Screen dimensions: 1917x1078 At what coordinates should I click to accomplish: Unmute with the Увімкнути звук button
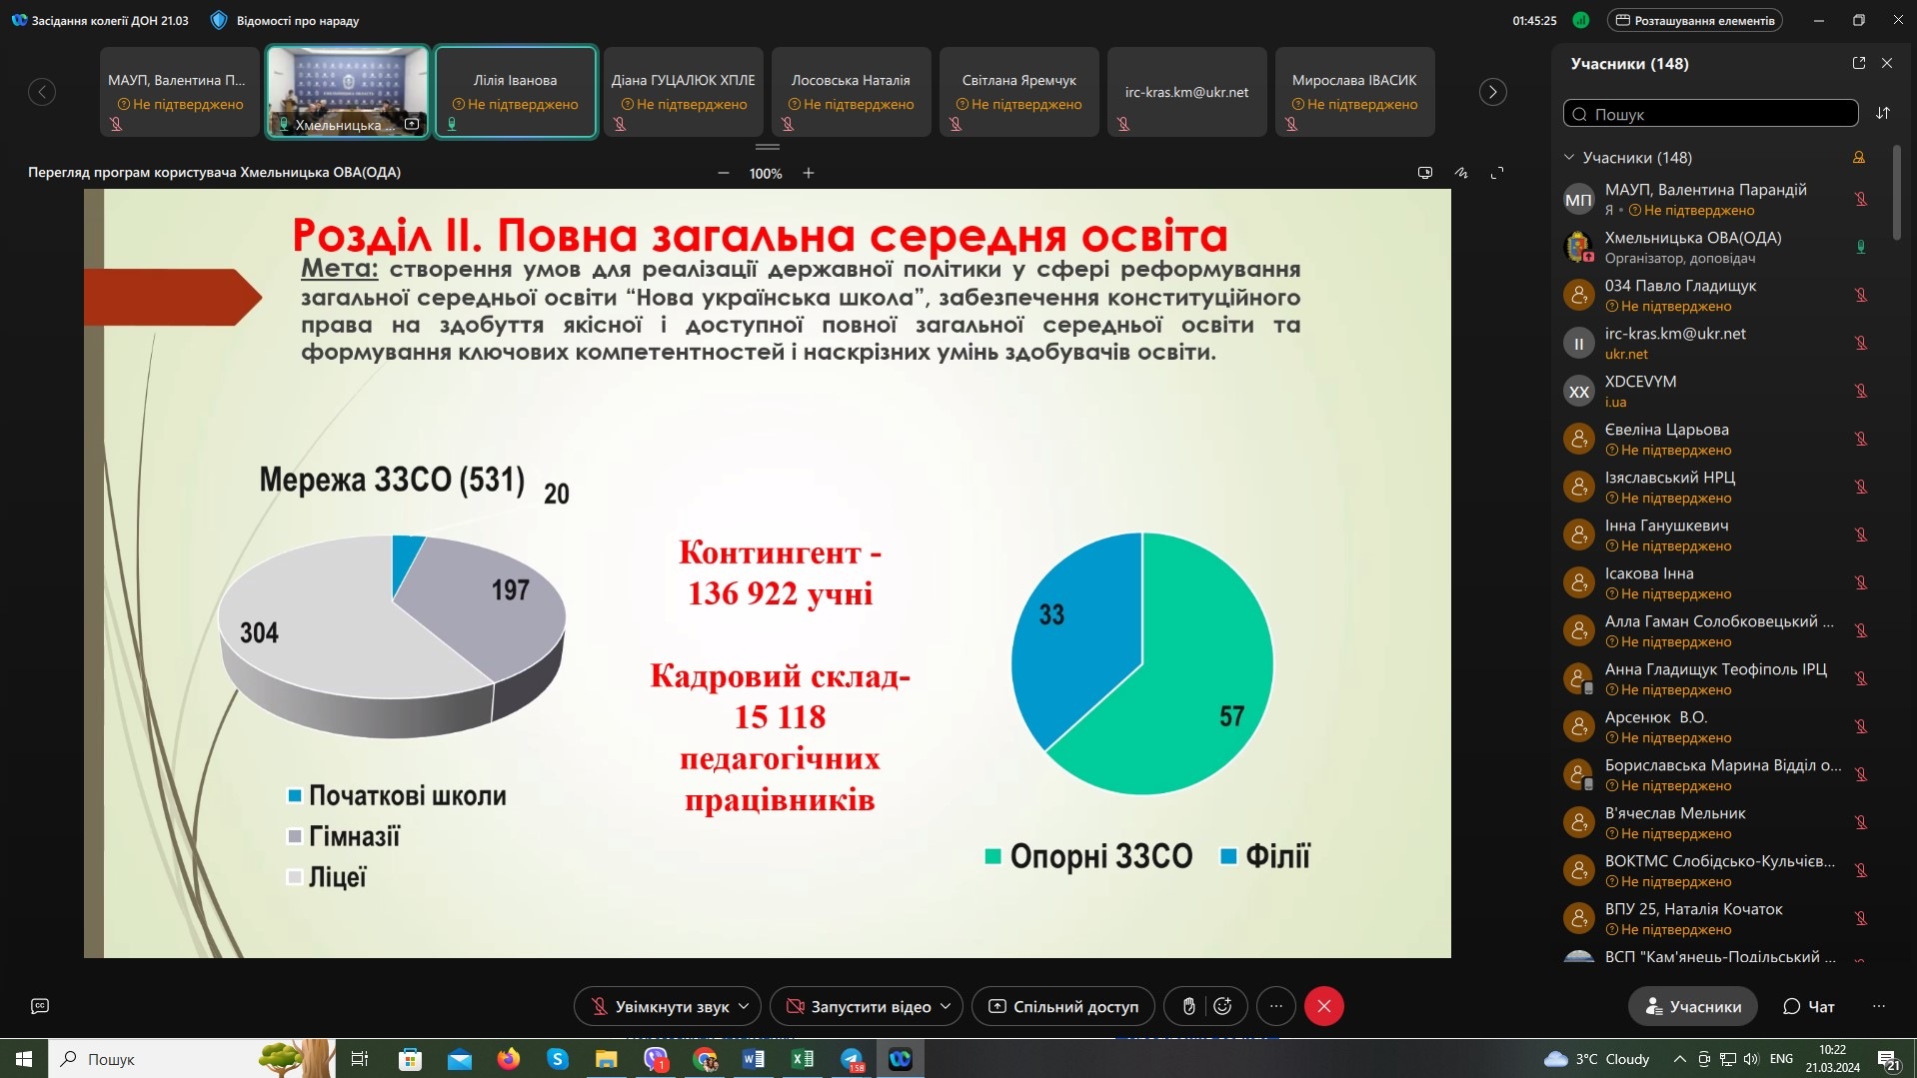(x=660, y=1006)
